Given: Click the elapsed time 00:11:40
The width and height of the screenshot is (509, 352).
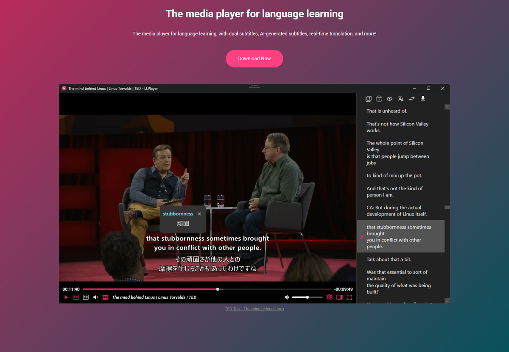Looking at the screenshot, I should pyautogui.click(x=71, y=289).
